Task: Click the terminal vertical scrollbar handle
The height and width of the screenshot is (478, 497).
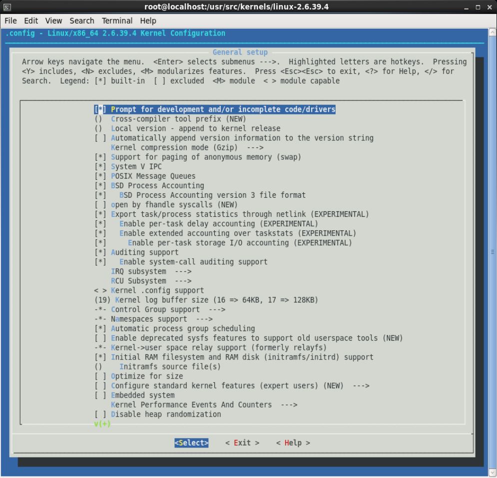Action: tap(492, 252)
